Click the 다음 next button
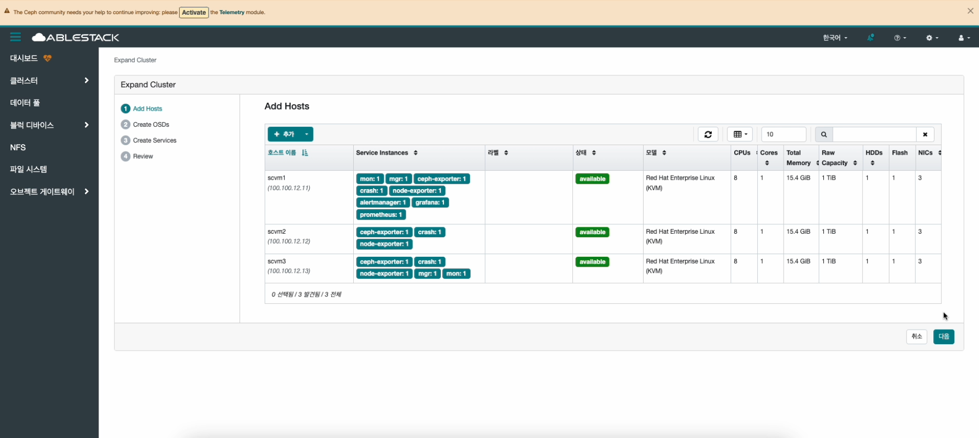979x438 pixels. pos(943,337)
